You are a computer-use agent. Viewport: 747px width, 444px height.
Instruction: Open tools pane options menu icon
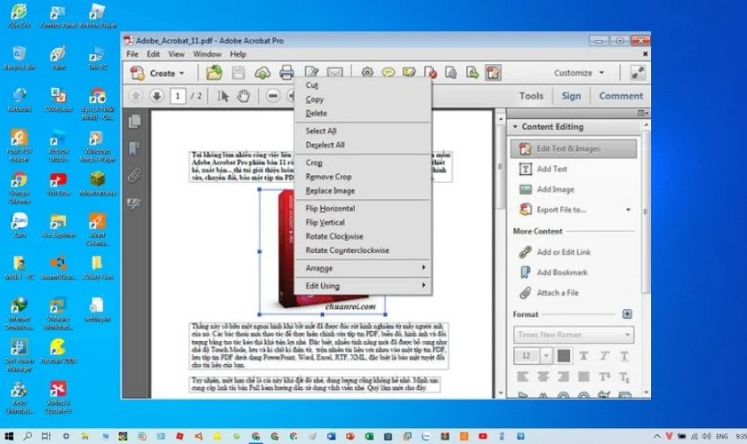point(642,113)
